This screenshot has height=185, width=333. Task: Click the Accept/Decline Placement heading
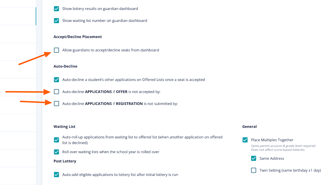click(x=78, y=37)
